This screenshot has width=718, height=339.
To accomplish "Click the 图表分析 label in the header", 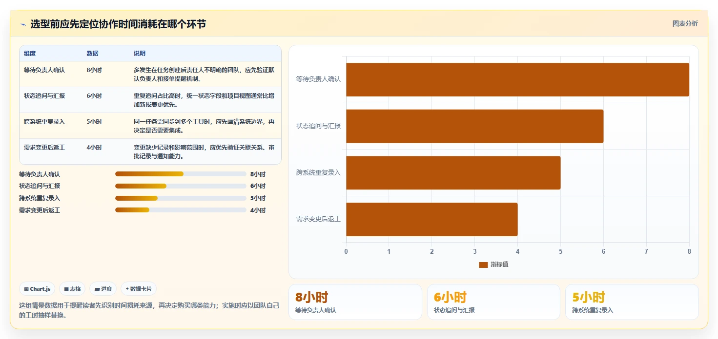I will coord(685,23).
